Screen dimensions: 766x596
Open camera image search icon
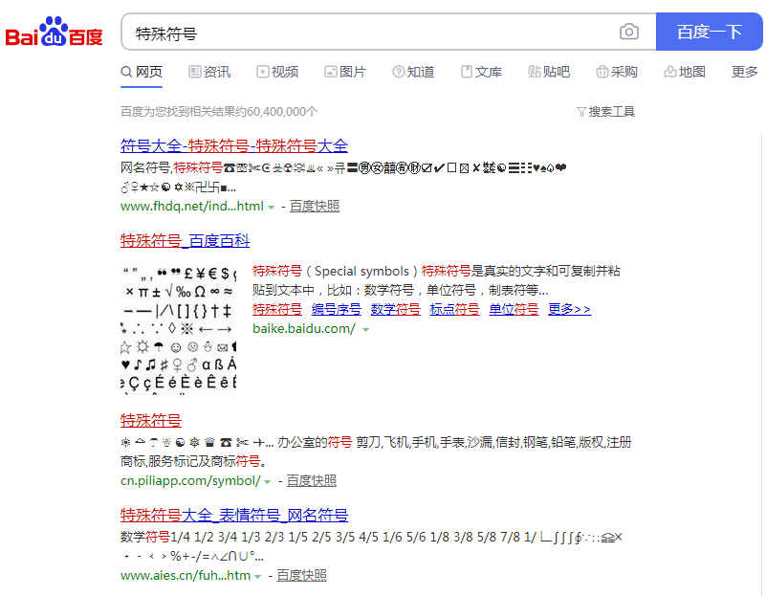click(628, 33)
